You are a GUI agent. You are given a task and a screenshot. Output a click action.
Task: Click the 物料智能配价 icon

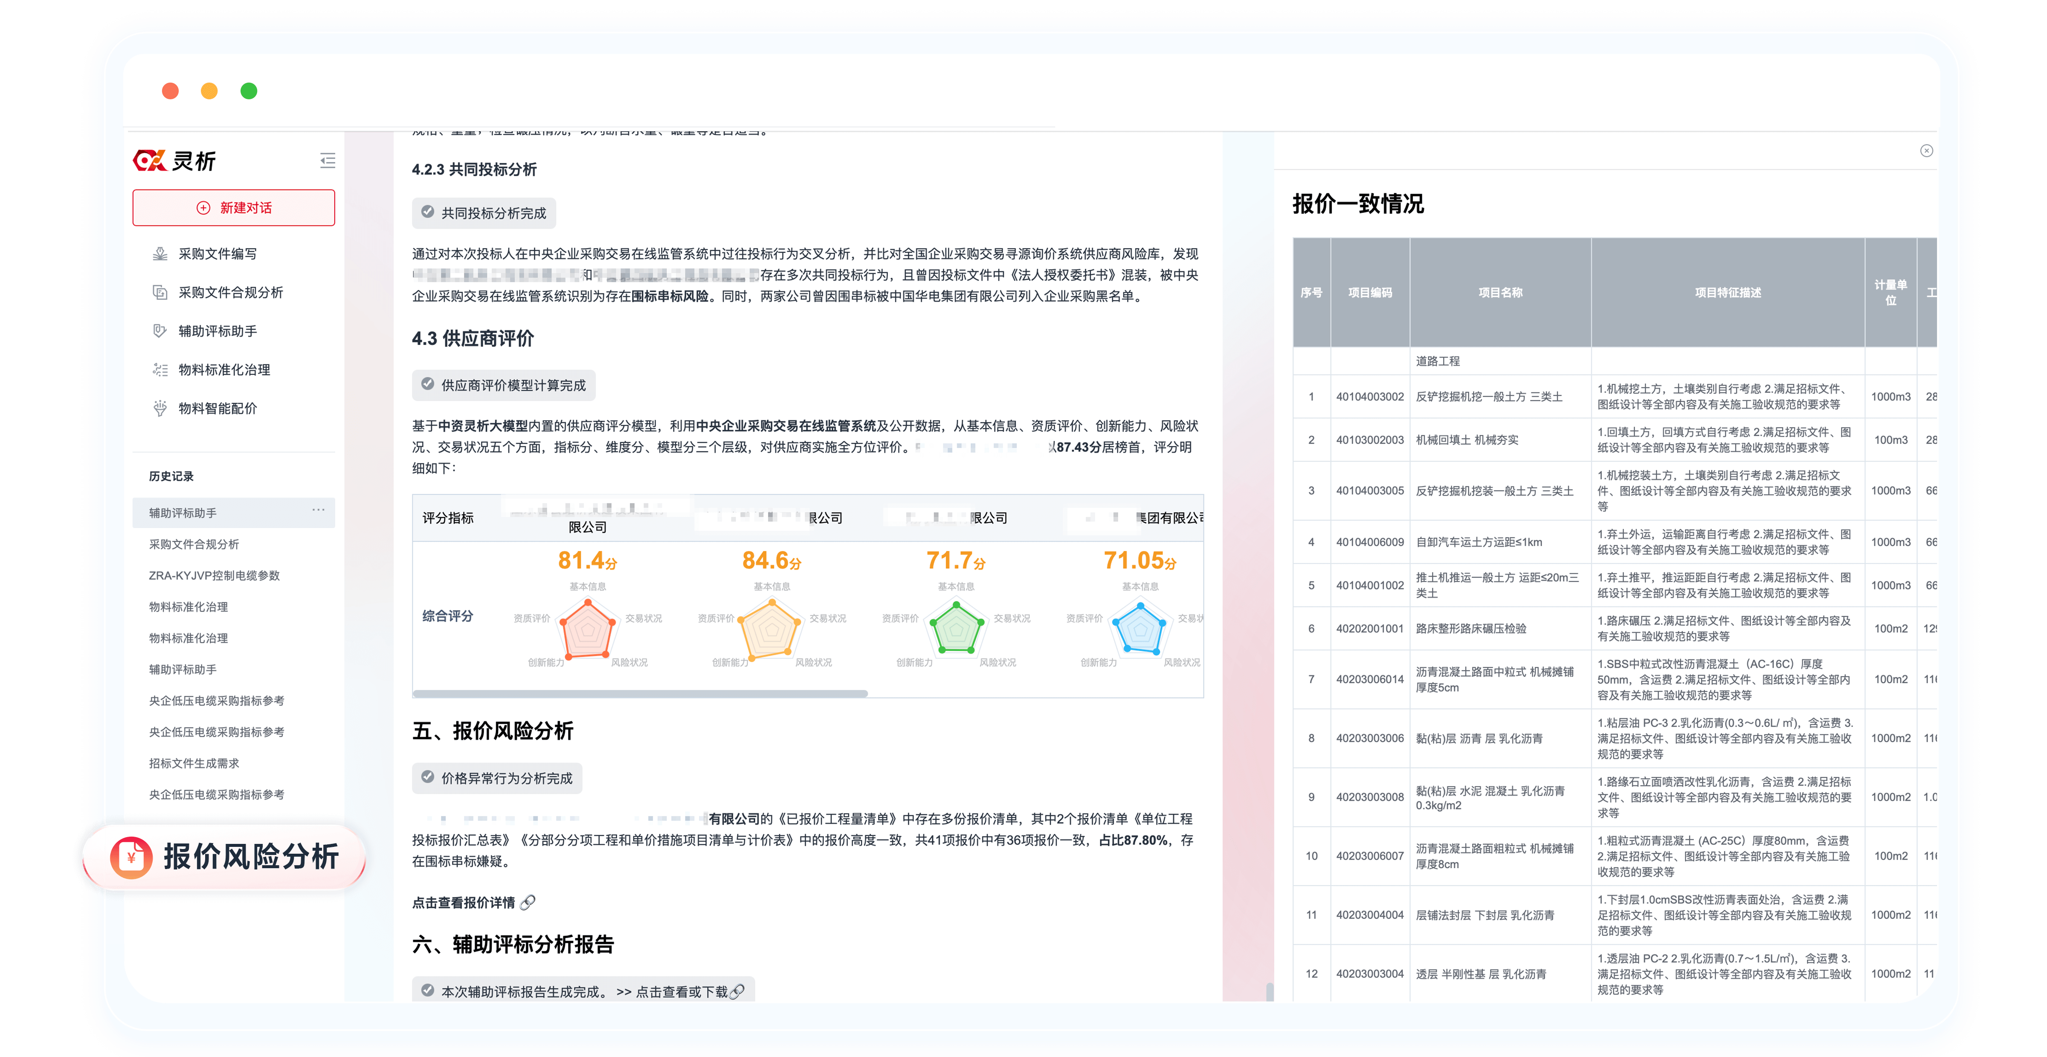[x=160, y=408]
